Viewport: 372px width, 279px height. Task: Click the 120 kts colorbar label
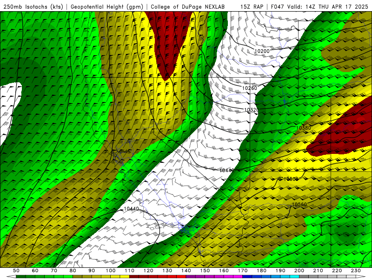tap(148, 271)
